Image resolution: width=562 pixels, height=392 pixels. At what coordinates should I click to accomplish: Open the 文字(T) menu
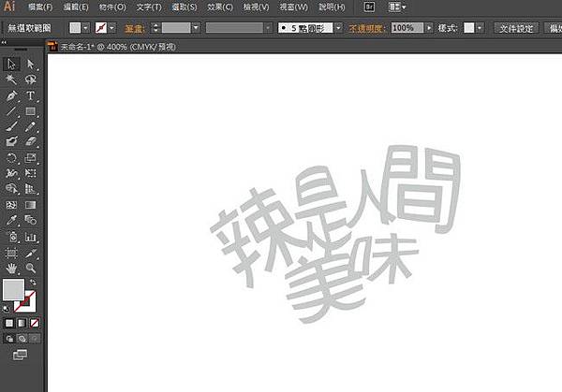149,7
